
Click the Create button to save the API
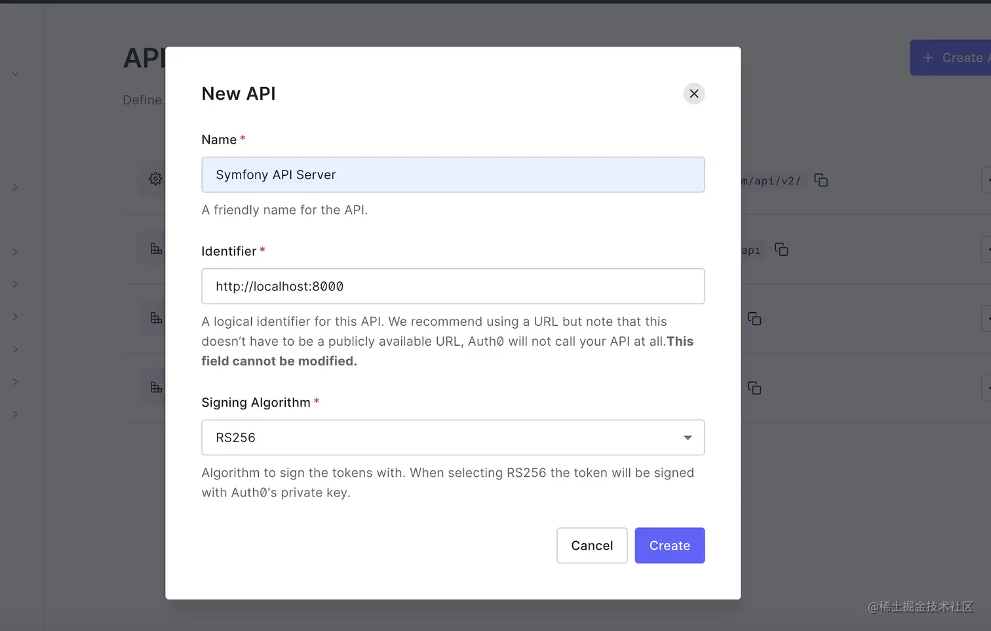click(x=669, y=545)
